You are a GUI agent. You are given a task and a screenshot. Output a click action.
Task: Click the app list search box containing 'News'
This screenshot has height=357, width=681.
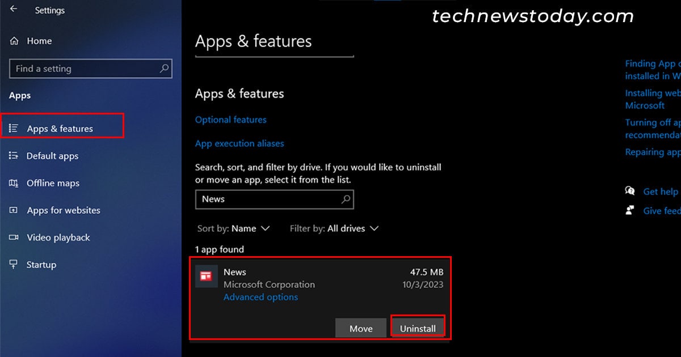click(x=274, y=199)
